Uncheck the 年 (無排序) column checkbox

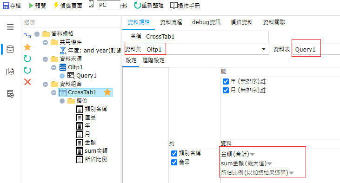(x=226, y=82)
